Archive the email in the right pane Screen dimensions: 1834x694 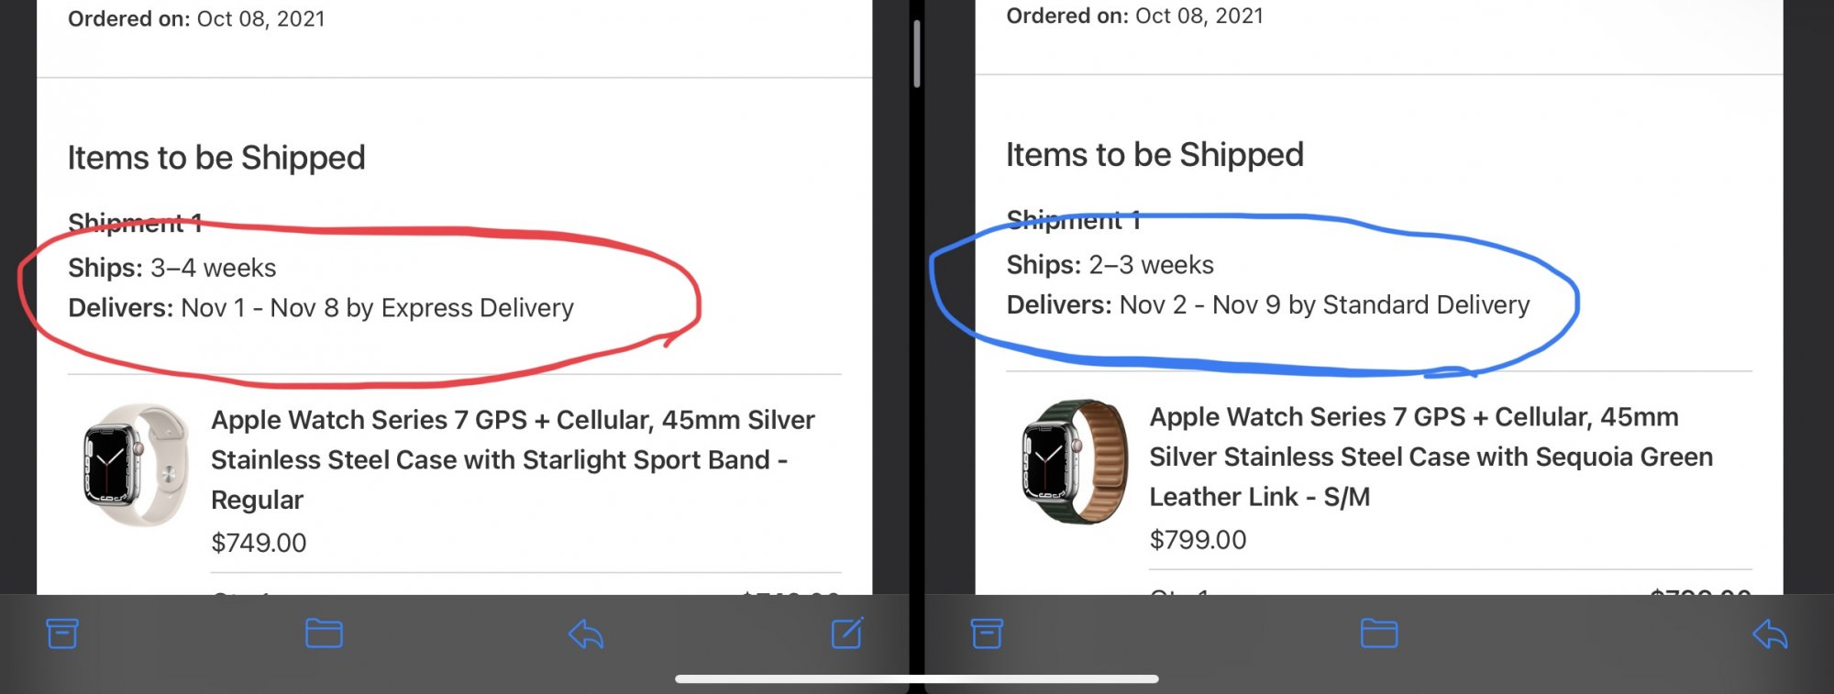coord(987,633)
